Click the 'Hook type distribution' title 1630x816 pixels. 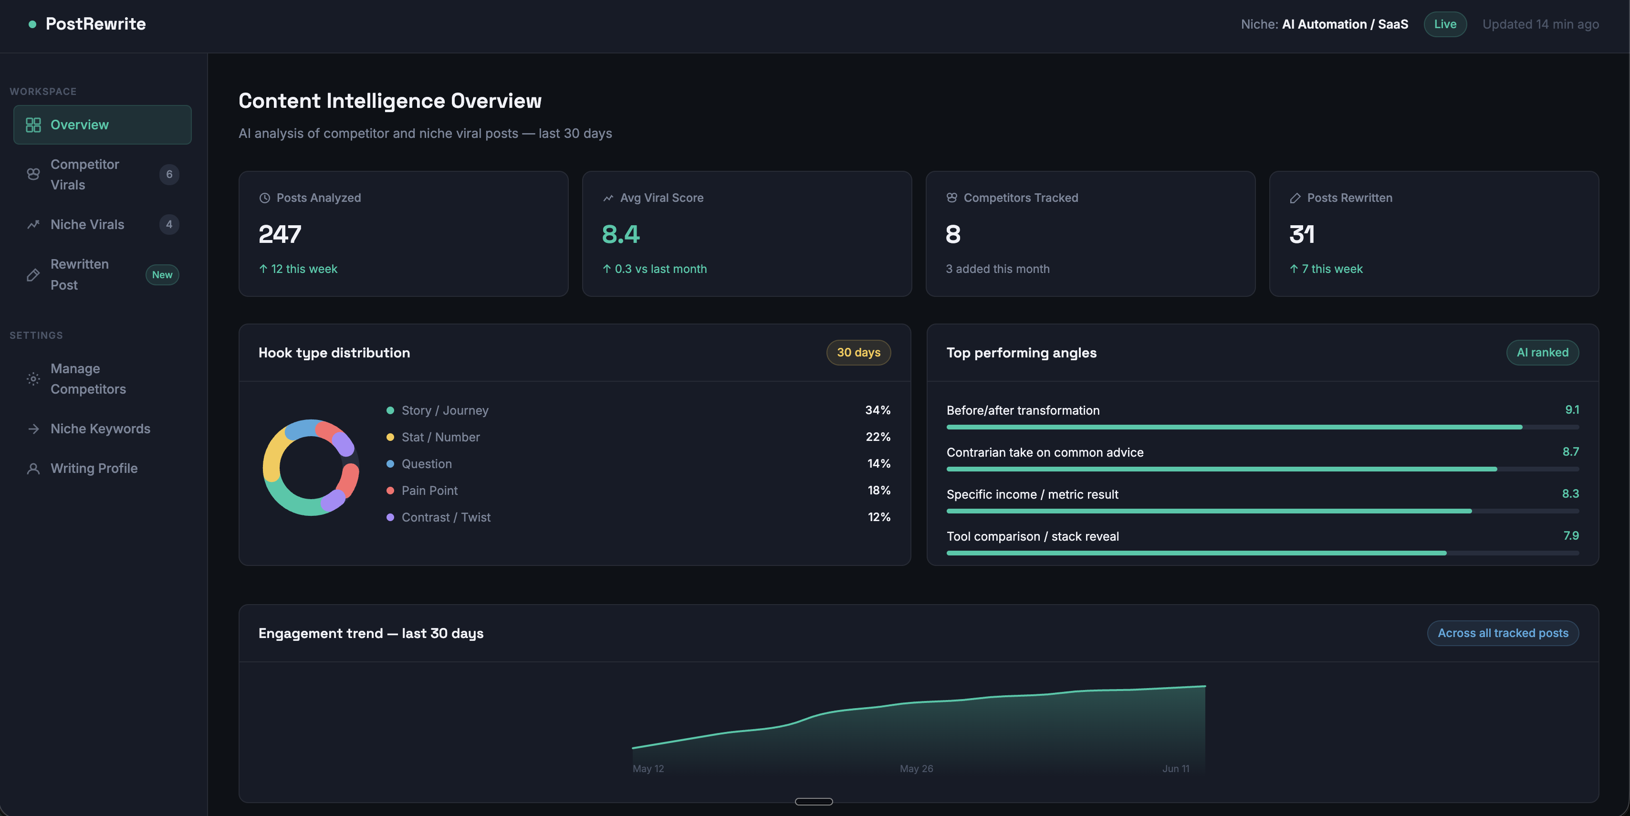point(334,353)
